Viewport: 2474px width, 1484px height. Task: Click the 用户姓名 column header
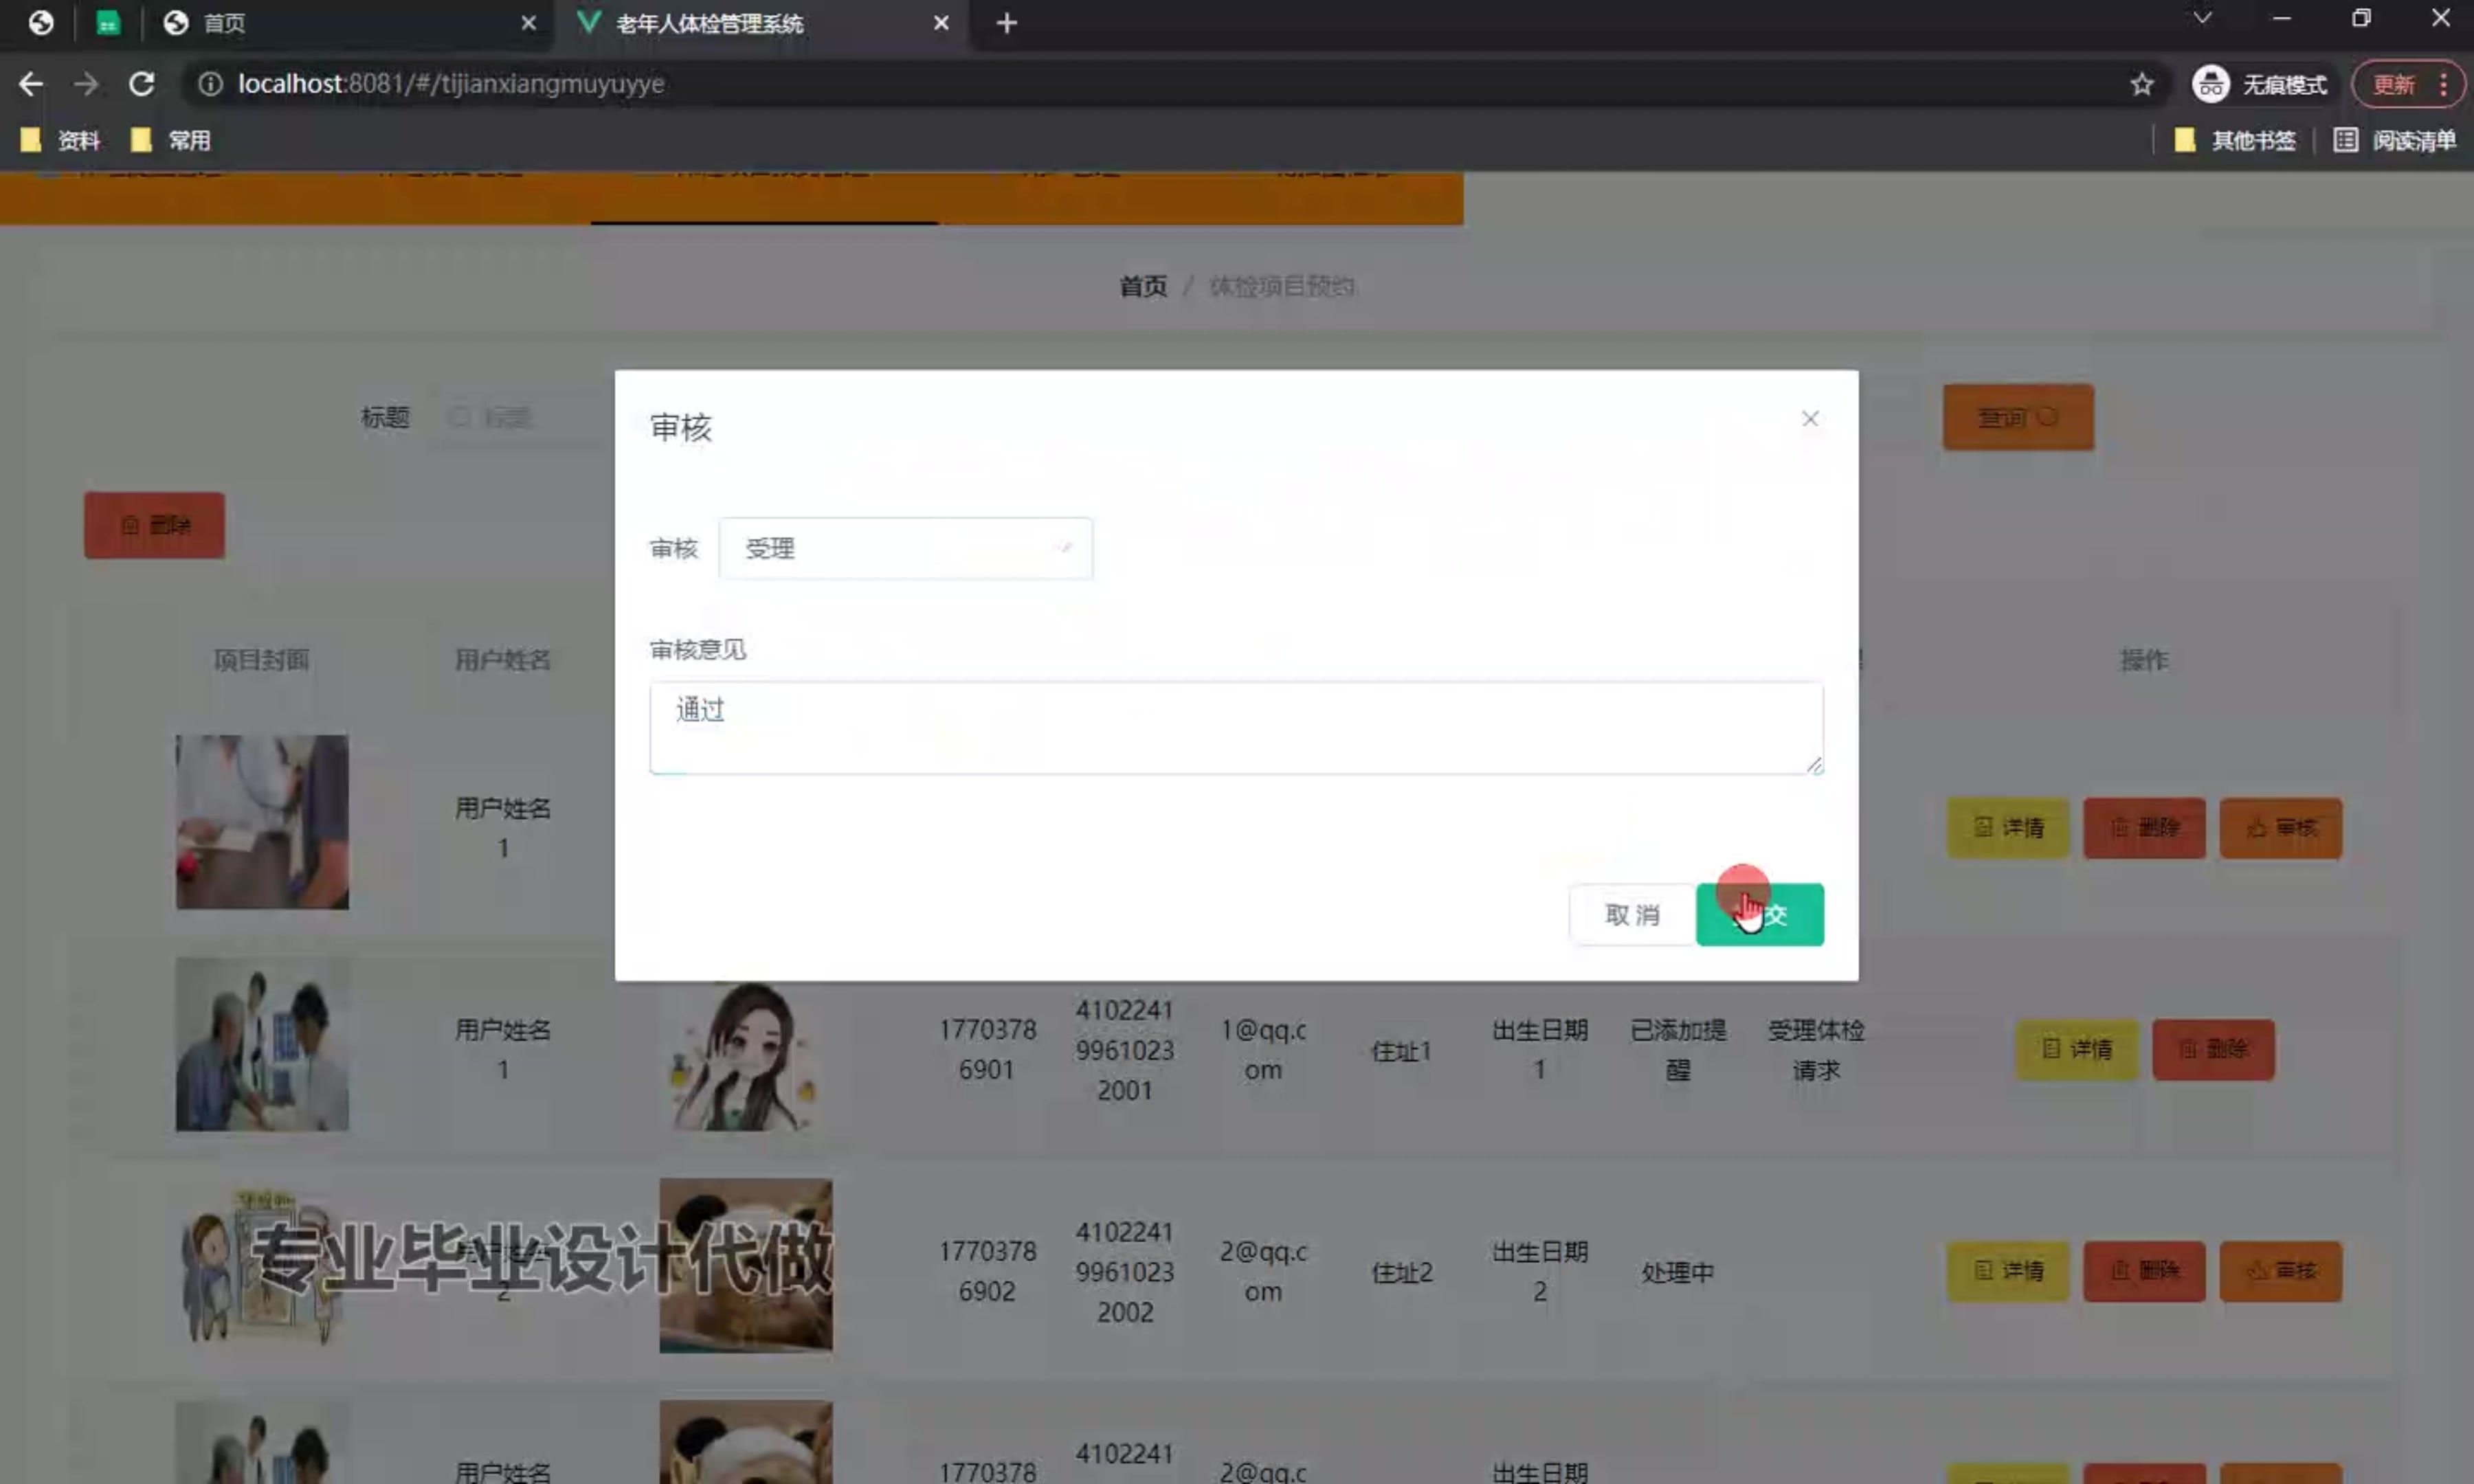(x=503, y=660)
